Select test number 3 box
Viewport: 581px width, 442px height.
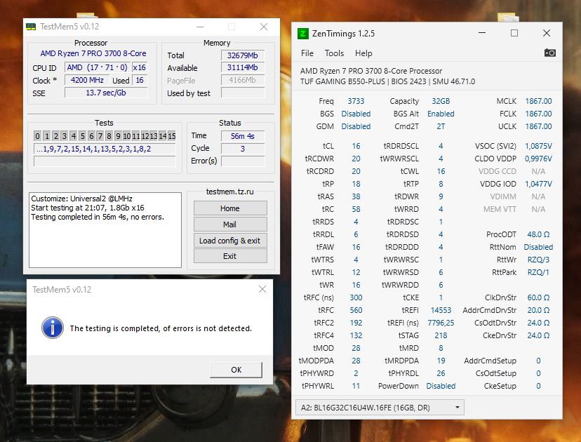point(65,136)
